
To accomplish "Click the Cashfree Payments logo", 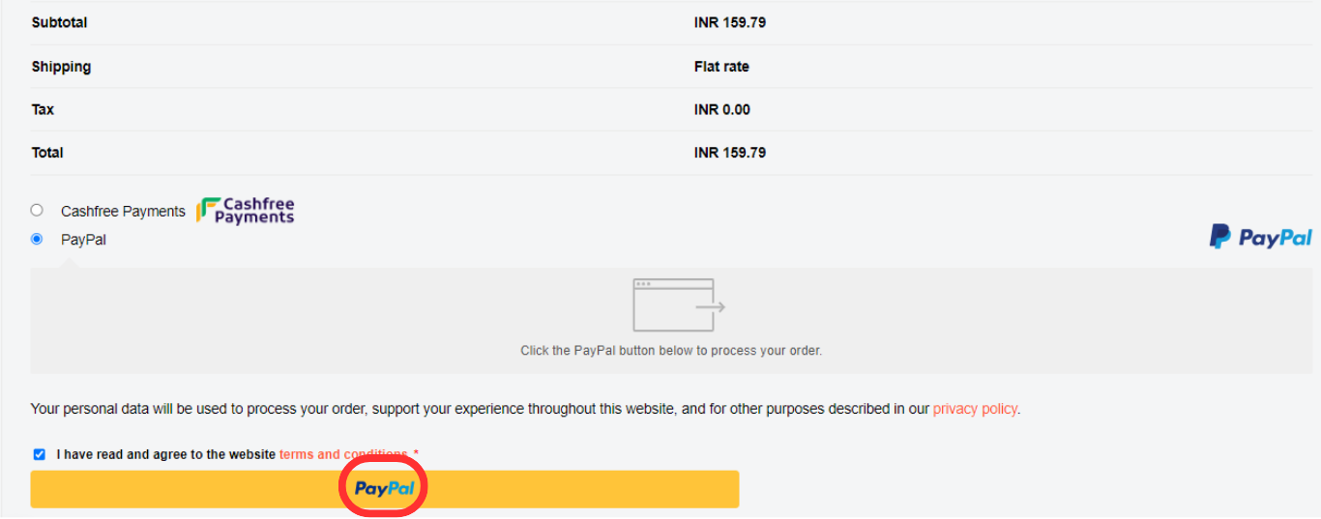I will click(246, 211).
